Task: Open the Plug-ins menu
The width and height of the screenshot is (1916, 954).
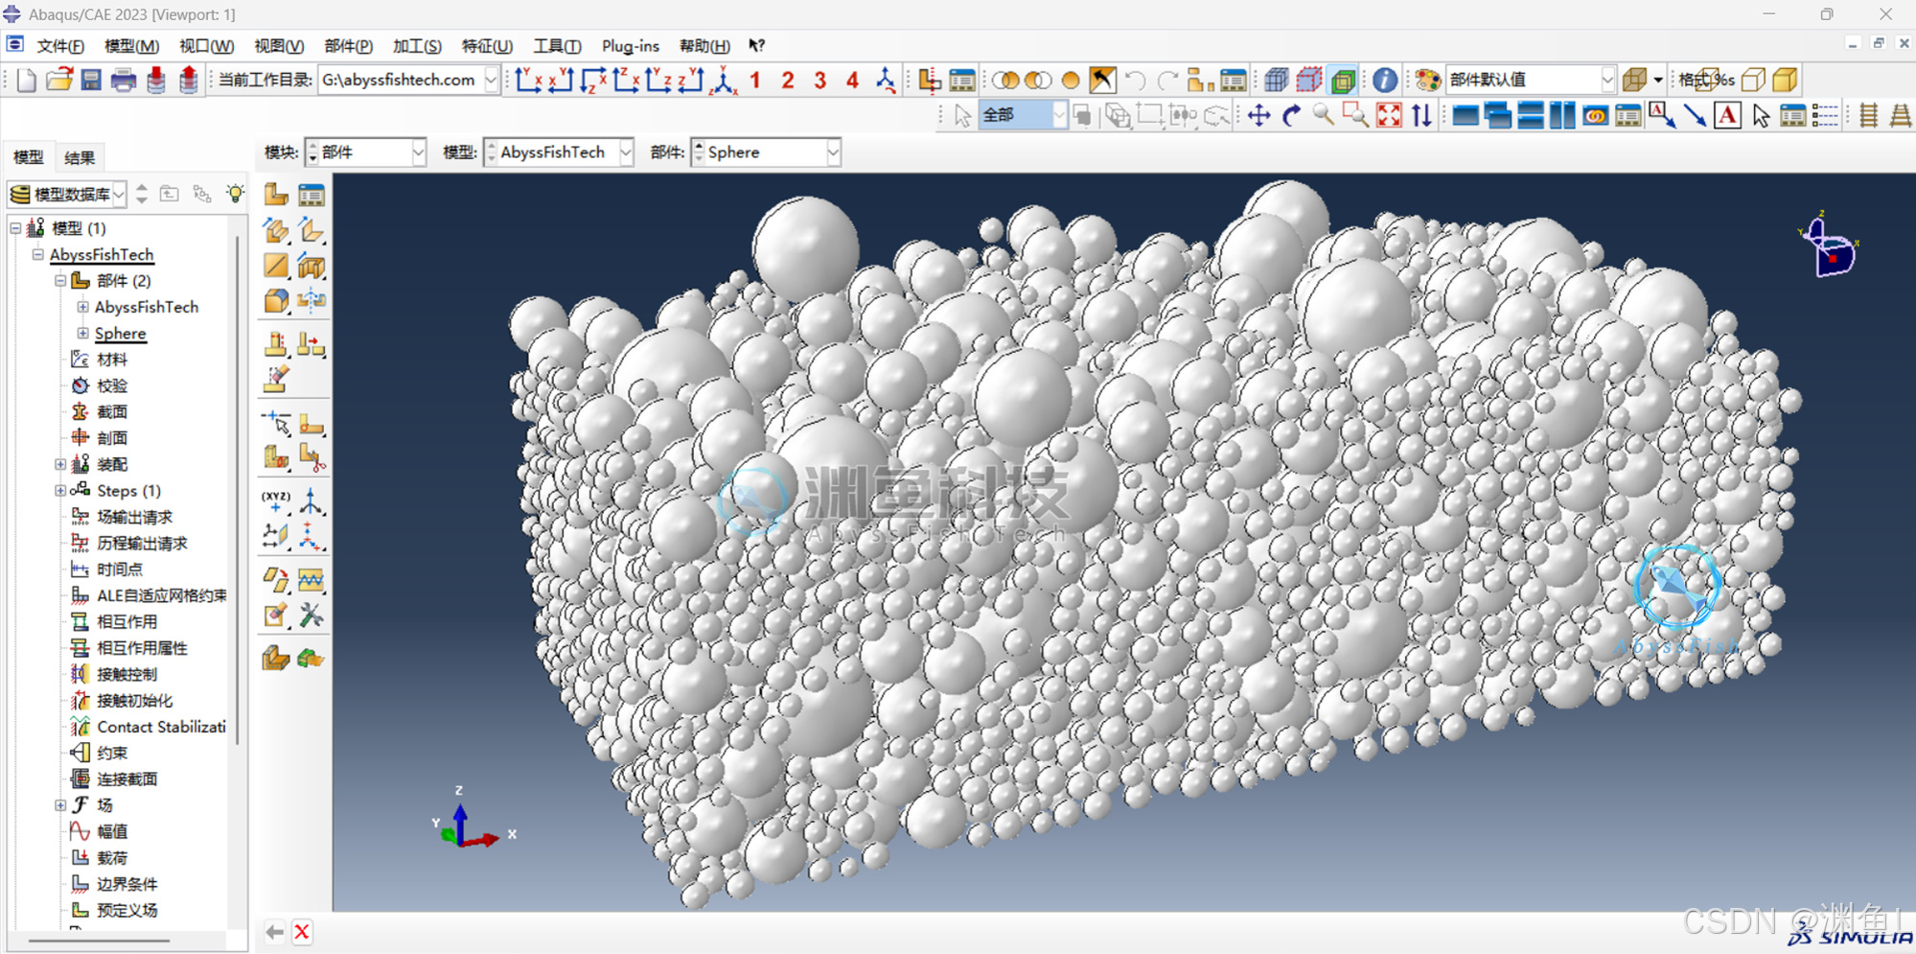Action: point(630,46)
